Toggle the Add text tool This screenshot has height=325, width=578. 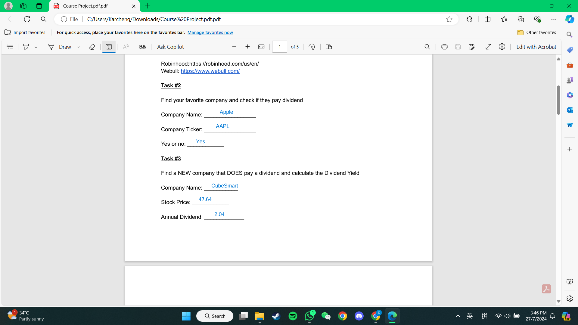click(x=109, y=47)
